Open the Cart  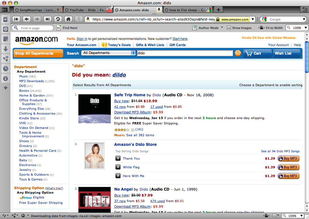pyautogui.click(x=257, y=53)
